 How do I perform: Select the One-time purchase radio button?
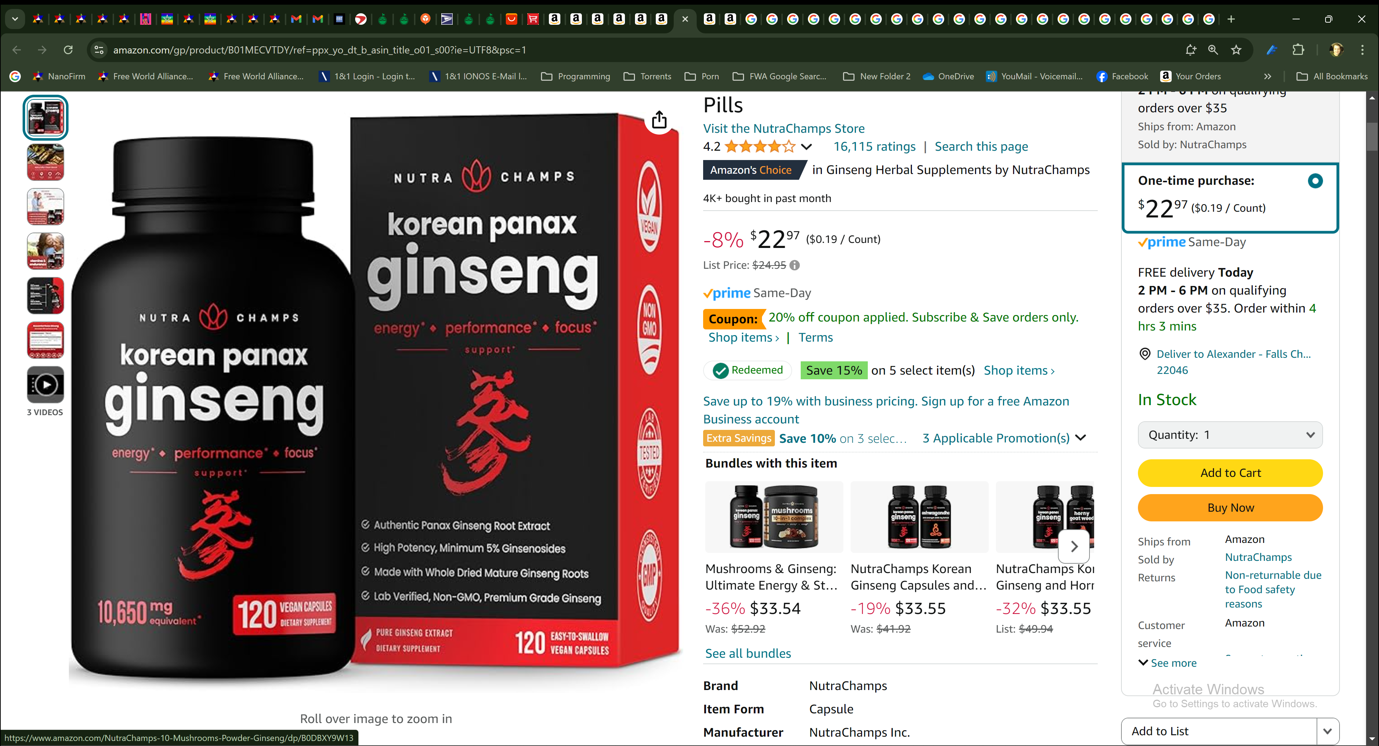(1315, 181)
